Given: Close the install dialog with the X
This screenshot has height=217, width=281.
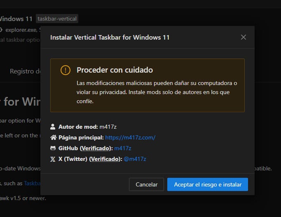Looking at the screenshot, I should click(244, 37).
